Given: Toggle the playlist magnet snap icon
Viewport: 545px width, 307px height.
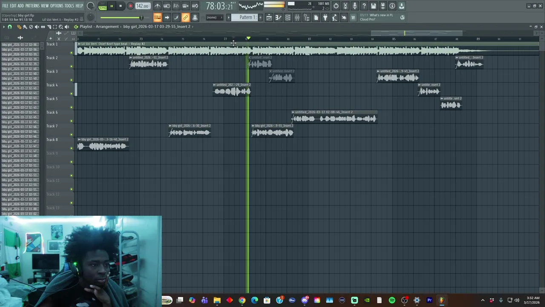Looking at the screenshot, I should coord(10,26).
